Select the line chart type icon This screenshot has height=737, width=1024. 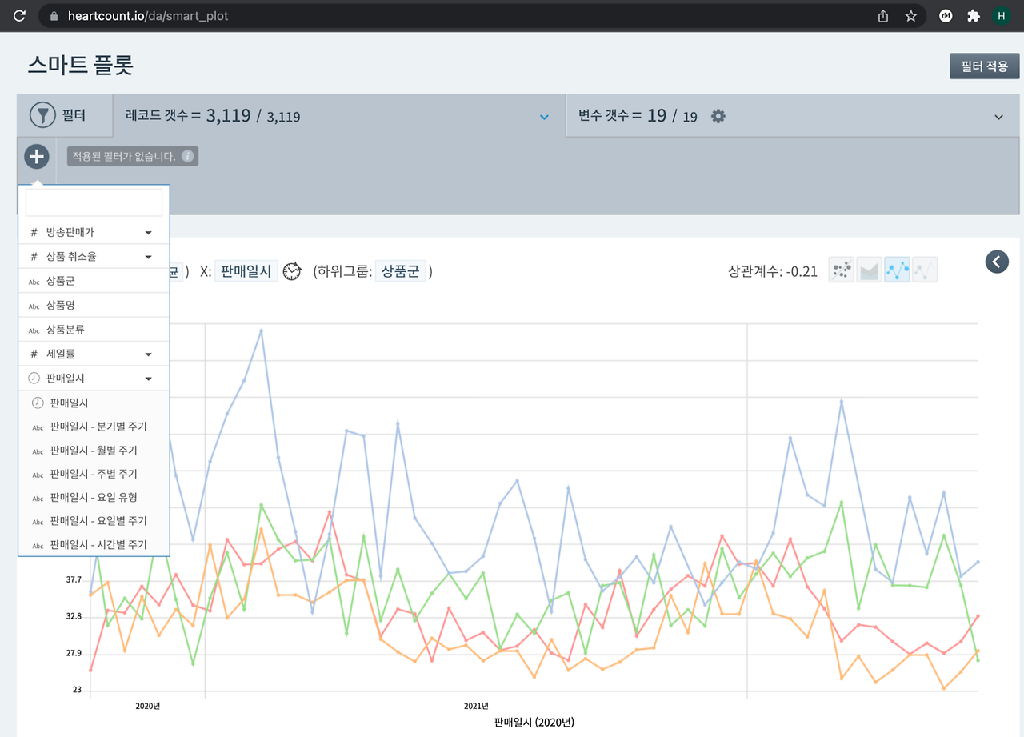coord(897,270)
